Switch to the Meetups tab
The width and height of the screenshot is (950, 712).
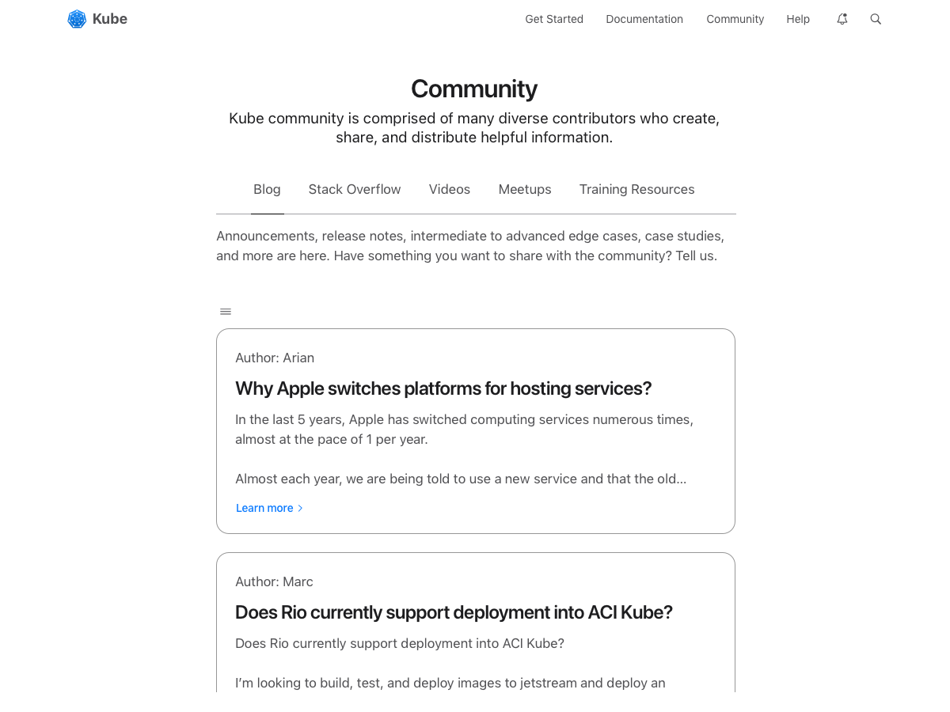pyautogui.click(x=525, y=189)
